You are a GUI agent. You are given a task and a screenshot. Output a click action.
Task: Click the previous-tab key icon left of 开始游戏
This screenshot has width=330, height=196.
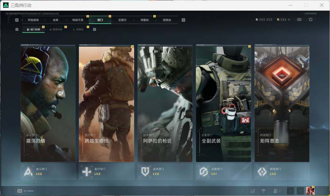(x=17, y=20)
